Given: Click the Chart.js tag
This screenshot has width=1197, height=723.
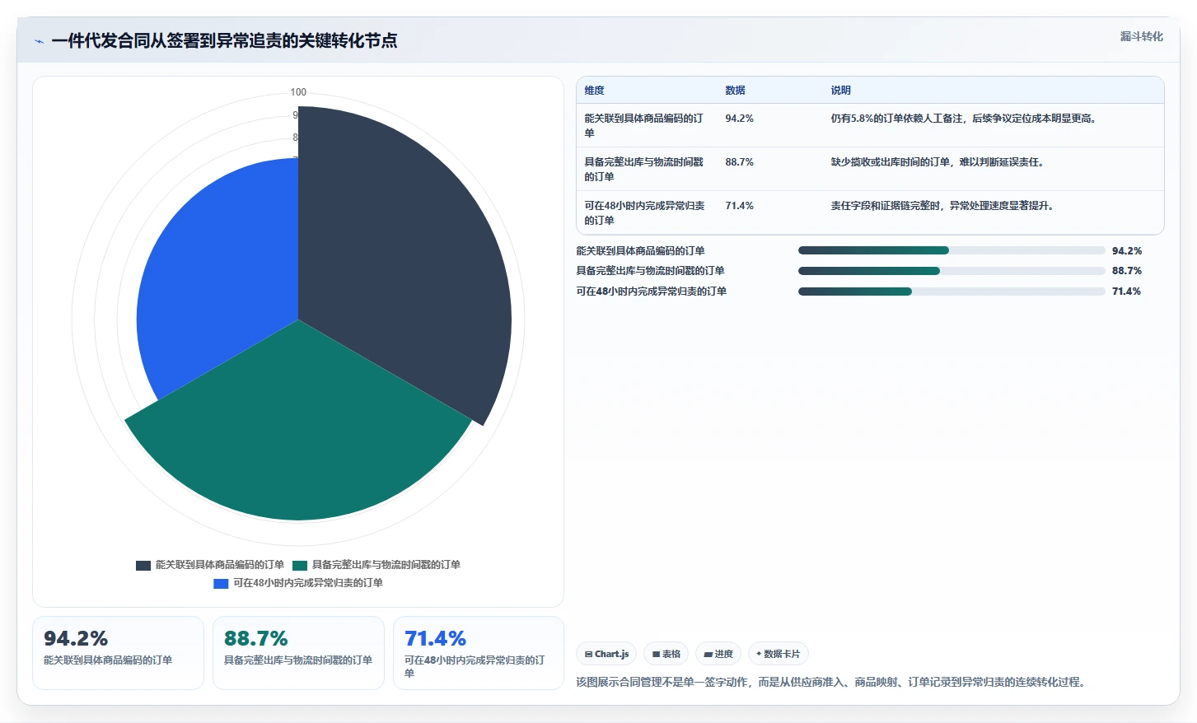Looking at the screenshot, I should (x=606, y=654).
